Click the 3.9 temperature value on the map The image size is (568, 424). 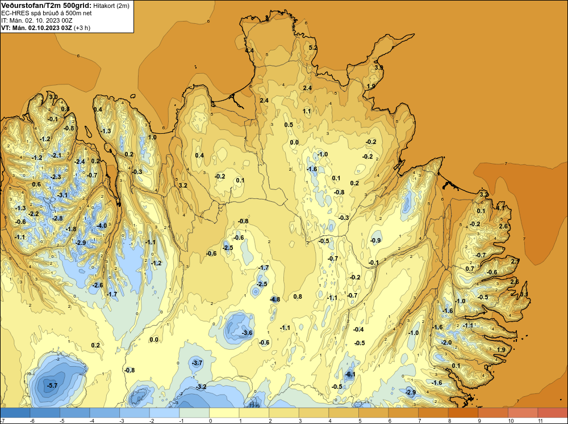(x=378, y=67)
